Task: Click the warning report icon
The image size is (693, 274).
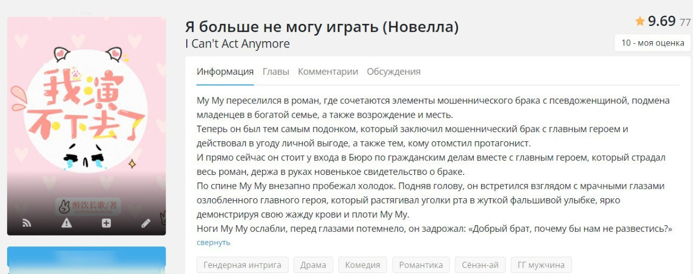Action: pos(67,223)
